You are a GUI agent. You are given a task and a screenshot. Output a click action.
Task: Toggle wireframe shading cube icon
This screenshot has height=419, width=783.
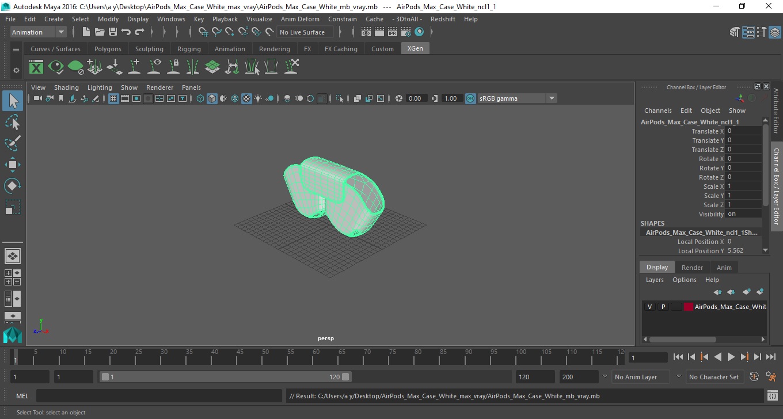[x=200, y=98]
